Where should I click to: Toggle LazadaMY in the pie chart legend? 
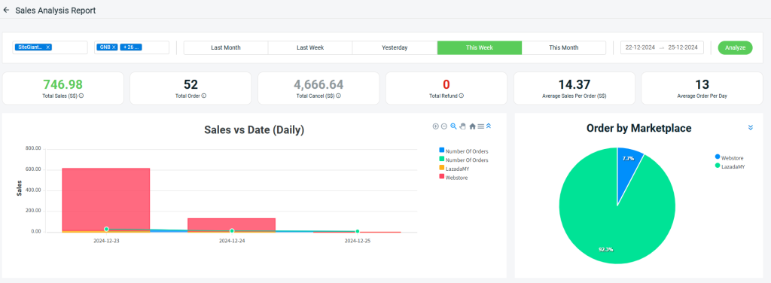(x=730, y=166)
